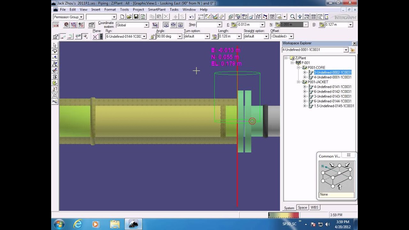
Task: Open the Insert menu
Action: click(96, 10)
